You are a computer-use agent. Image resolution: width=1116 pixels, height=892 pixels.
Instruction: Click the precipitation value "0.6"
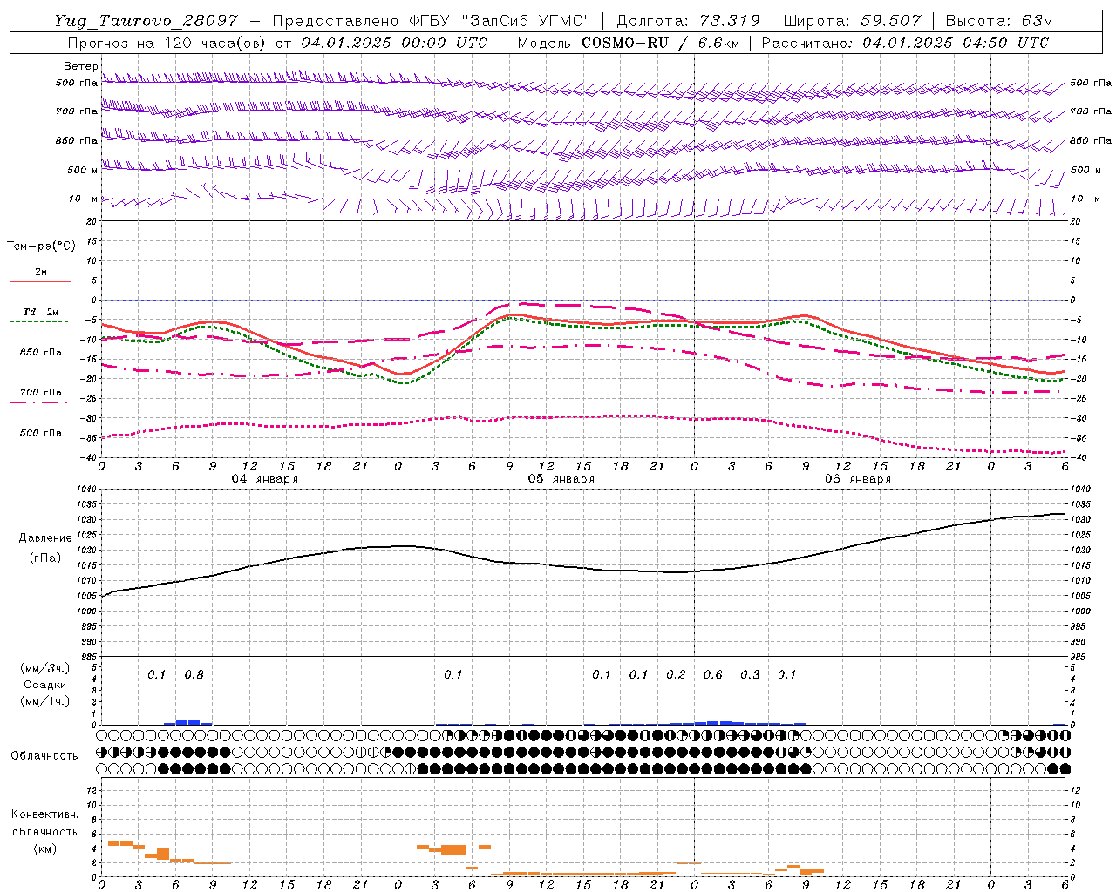pos(712,675)
